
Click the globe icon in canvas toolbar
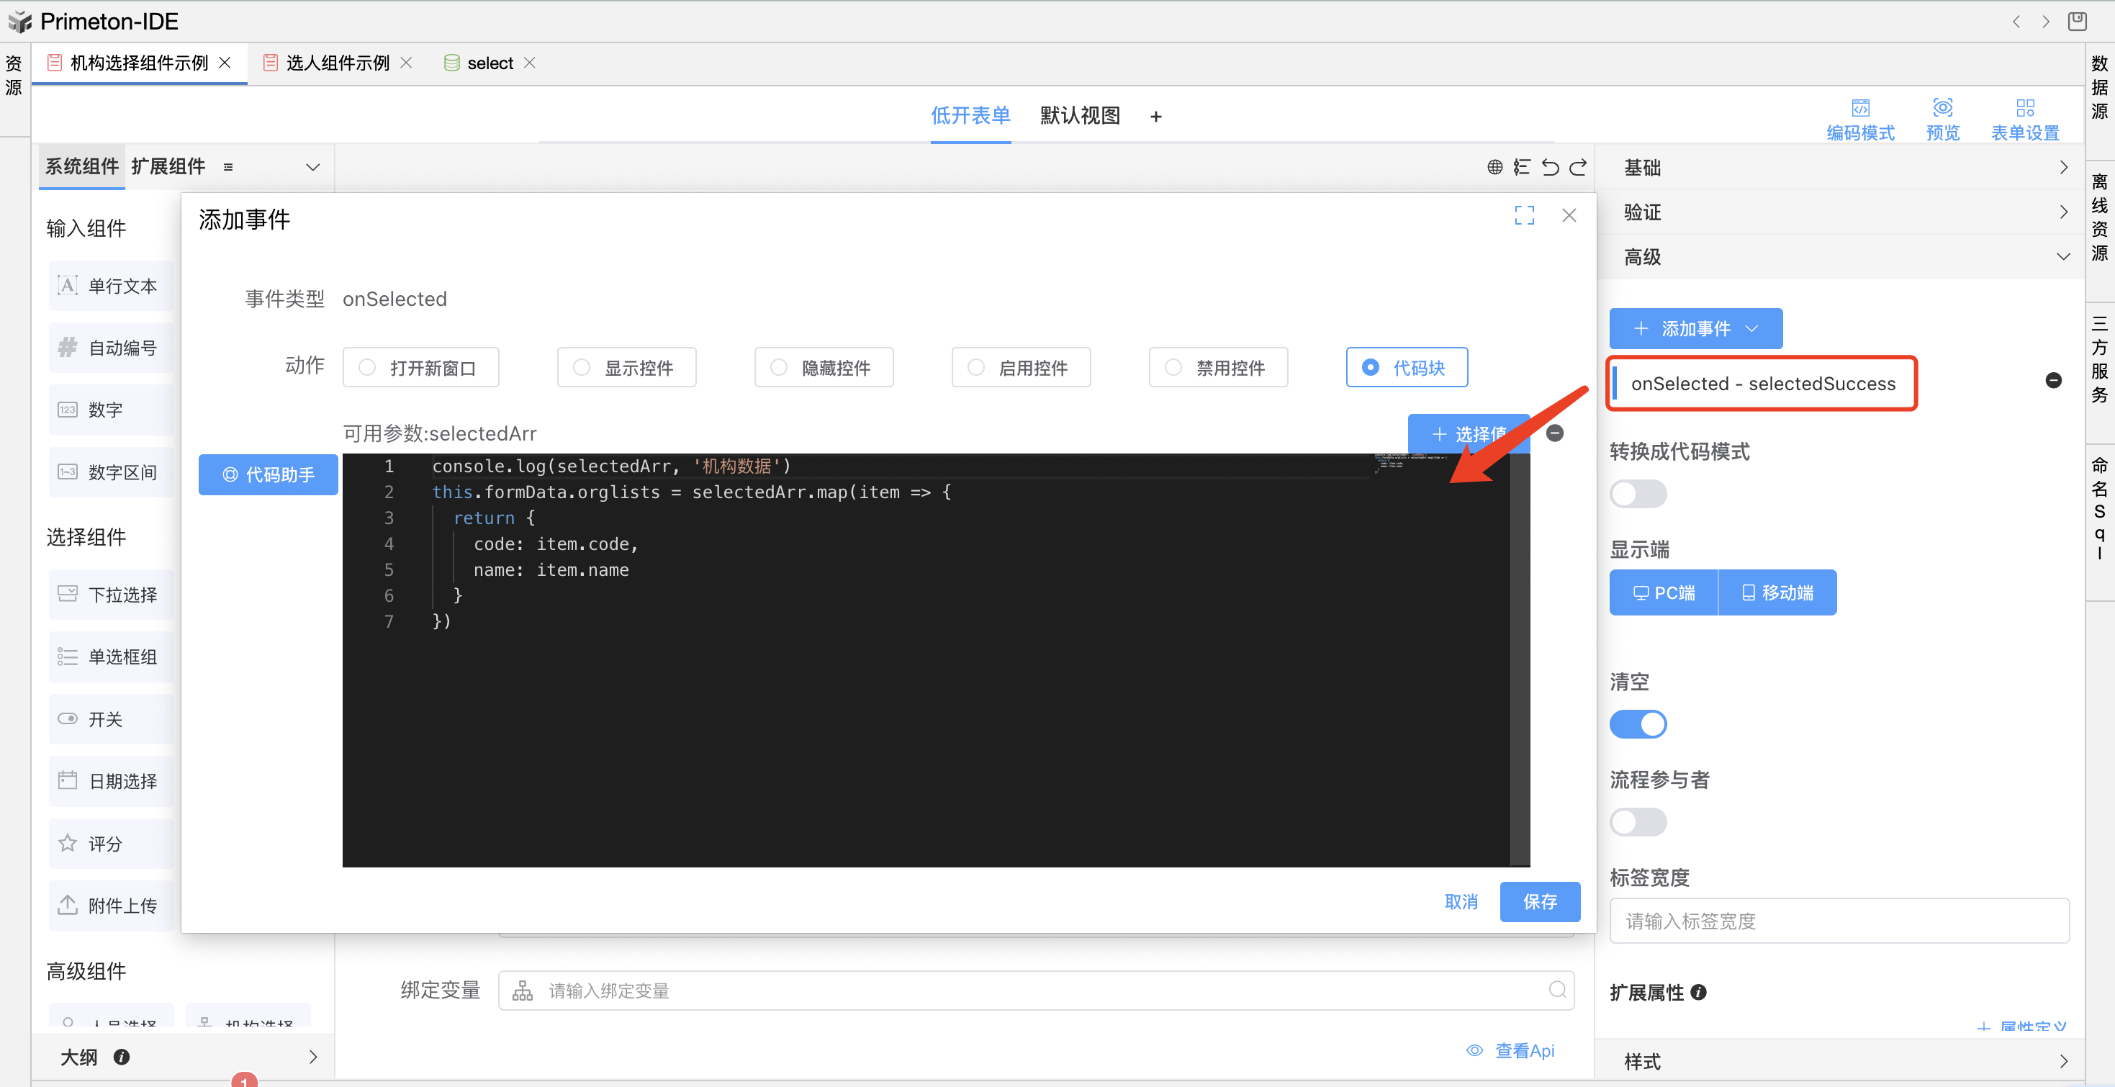point(1494,168)
